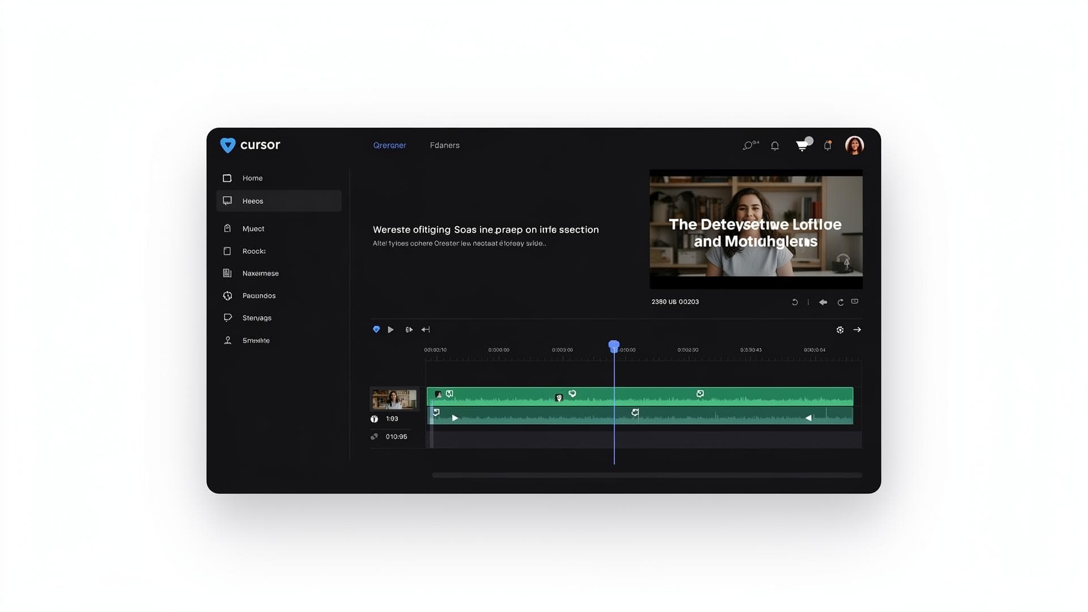Click the arrow button right of the settings gear
This screenshot has height=612, width=1088.
(857, 329)
